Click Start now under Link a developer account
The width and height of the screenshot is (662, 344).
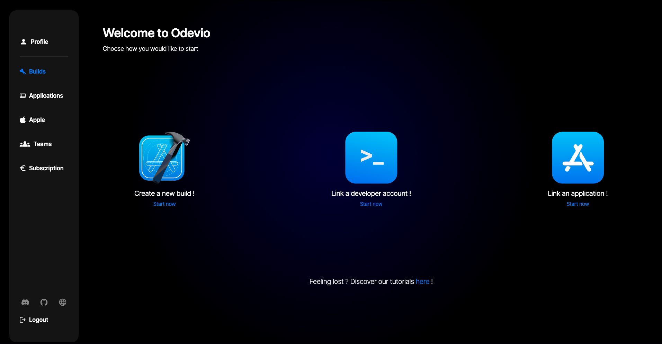(x=371, y=204)
